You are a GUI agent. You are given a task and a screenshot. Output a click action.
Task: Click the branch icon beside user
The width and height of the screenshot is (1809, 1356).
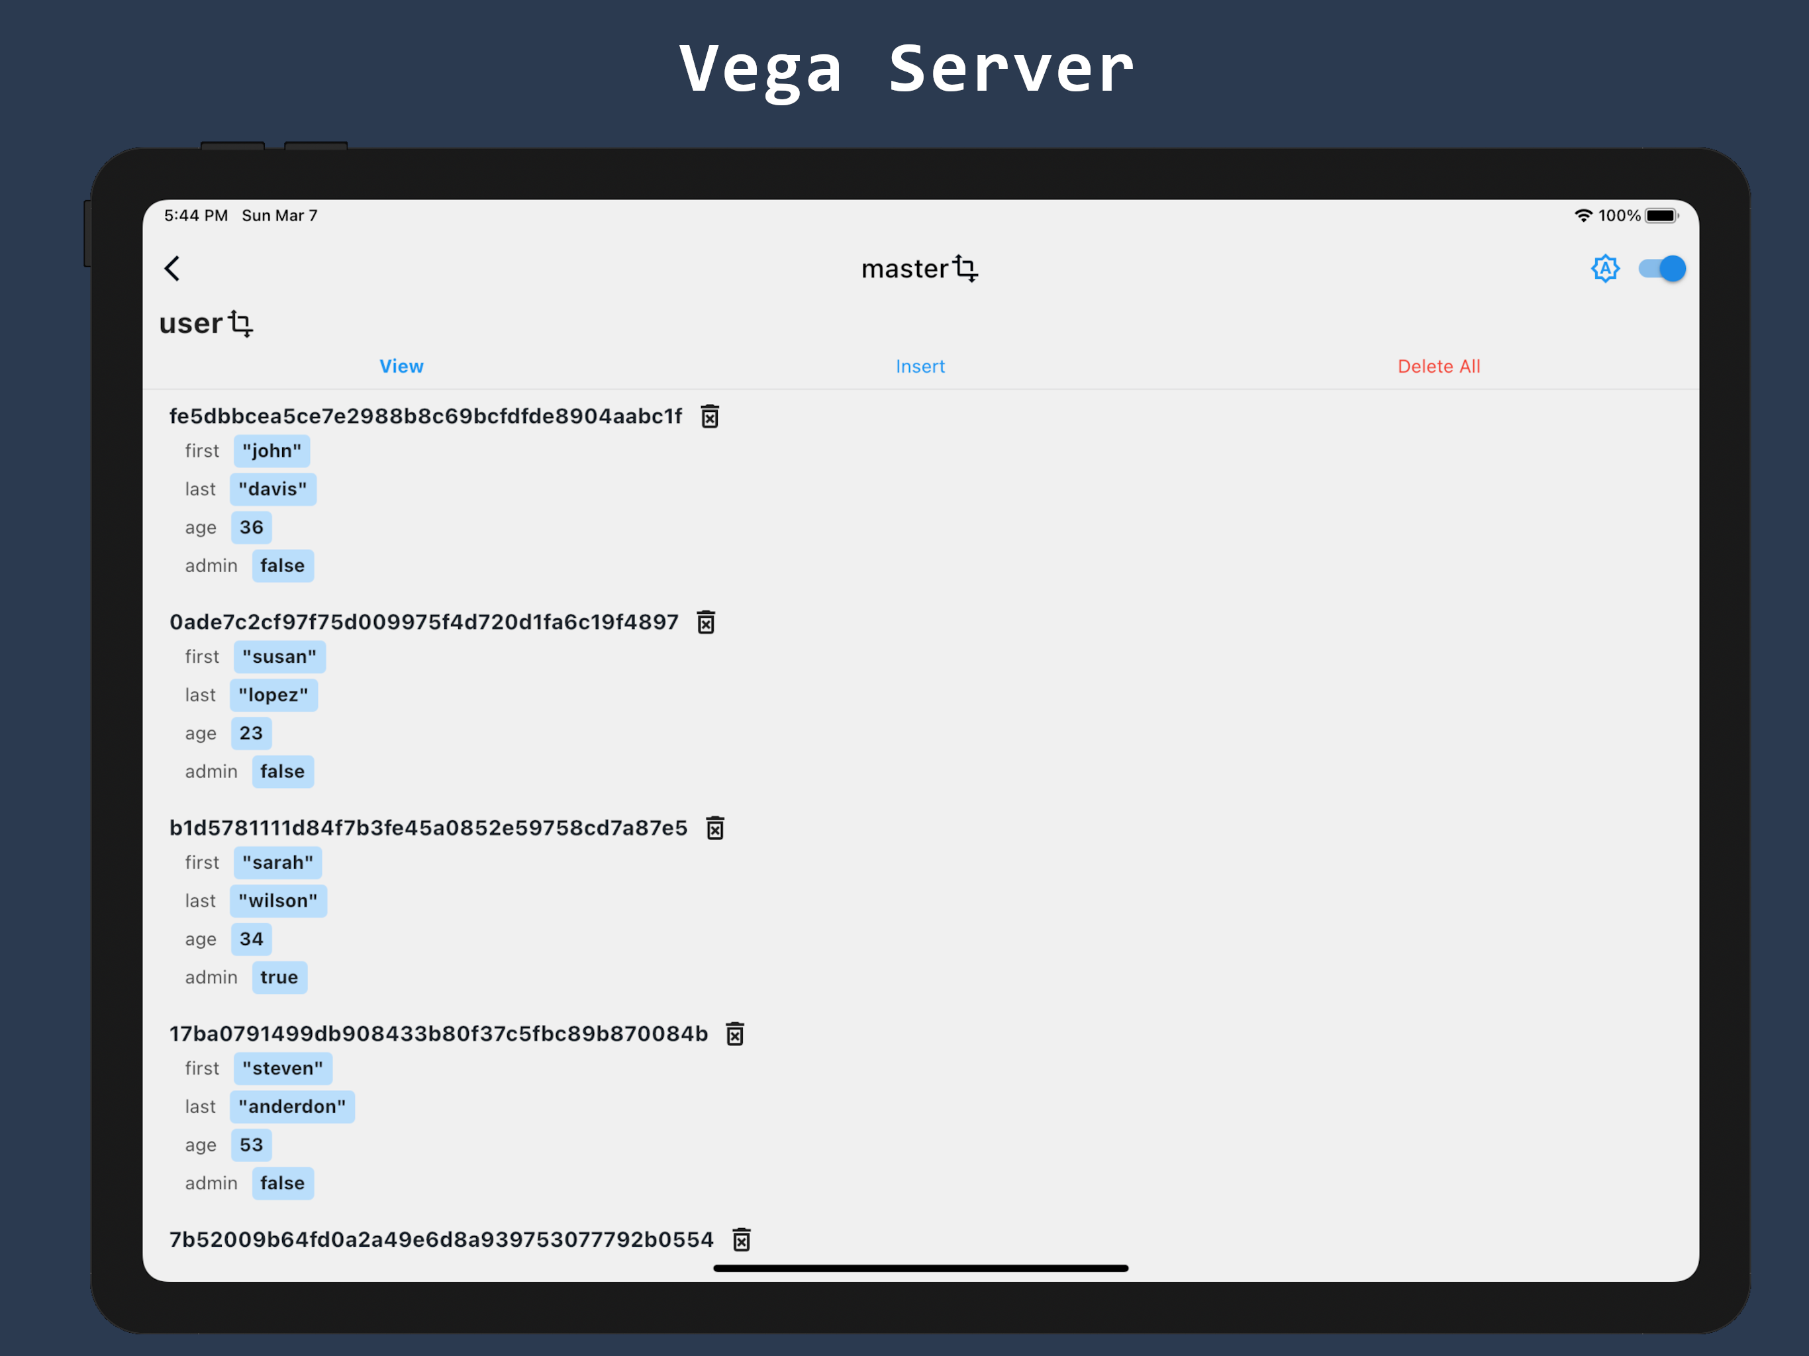(240, 324)
